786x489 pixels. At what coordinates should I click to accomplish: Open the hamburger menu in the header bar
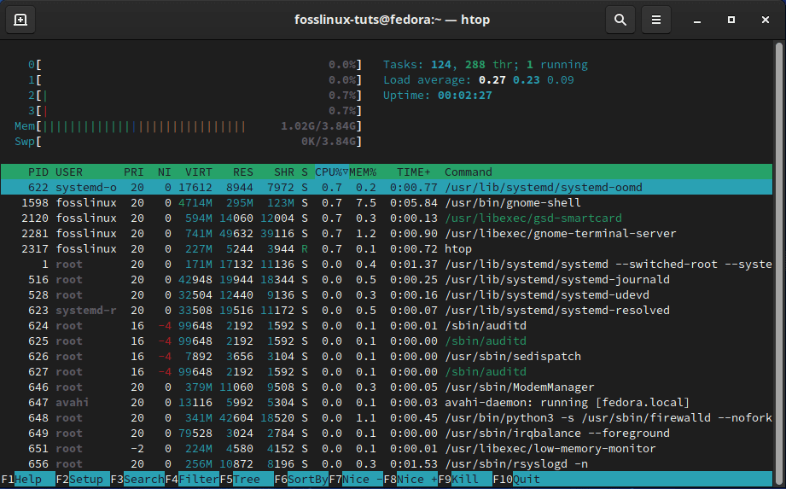(x=655, y=20)
